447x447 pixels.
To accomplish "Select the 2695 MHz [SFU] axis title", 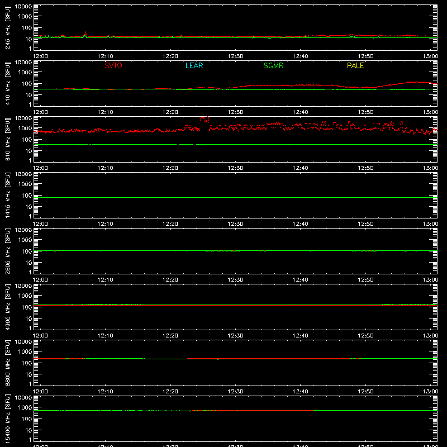I will point(7,251).
